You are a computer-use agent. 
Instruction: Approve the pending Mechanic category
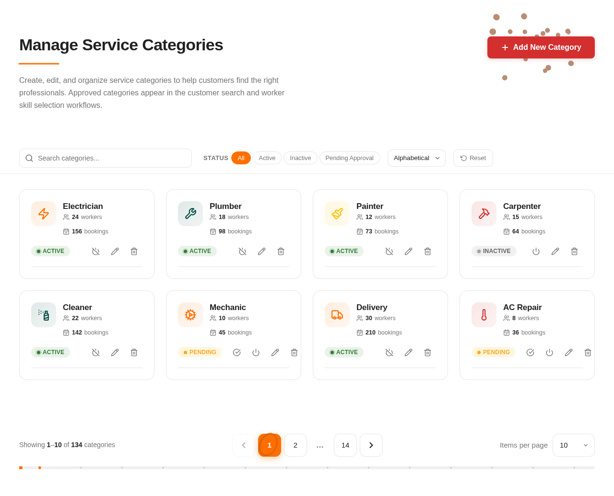pyautogui.click(x=237, y=353)
